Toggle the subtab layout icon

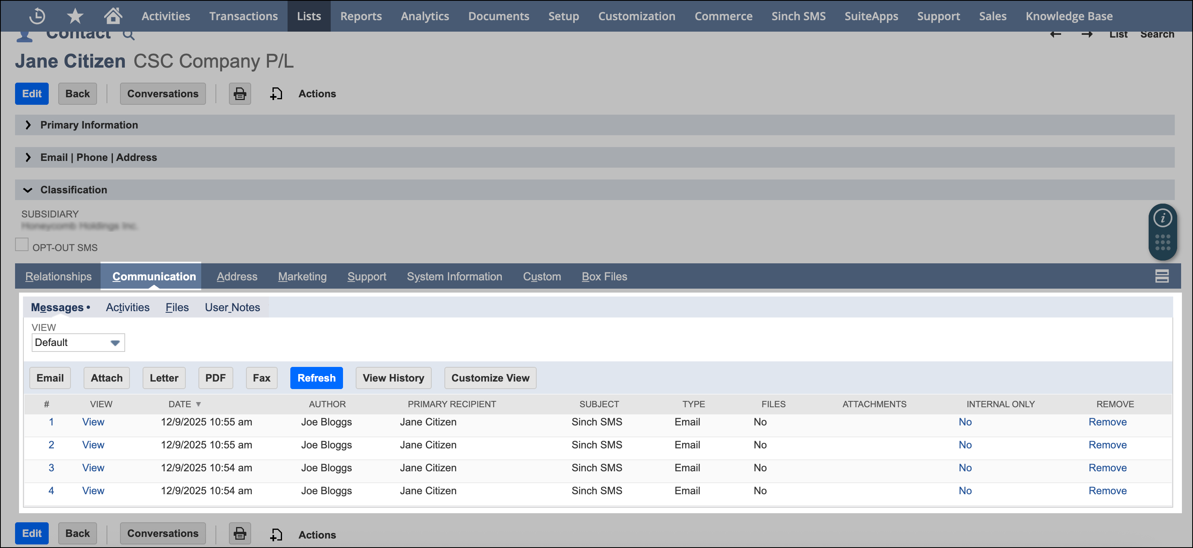(x=1161, y=276)
